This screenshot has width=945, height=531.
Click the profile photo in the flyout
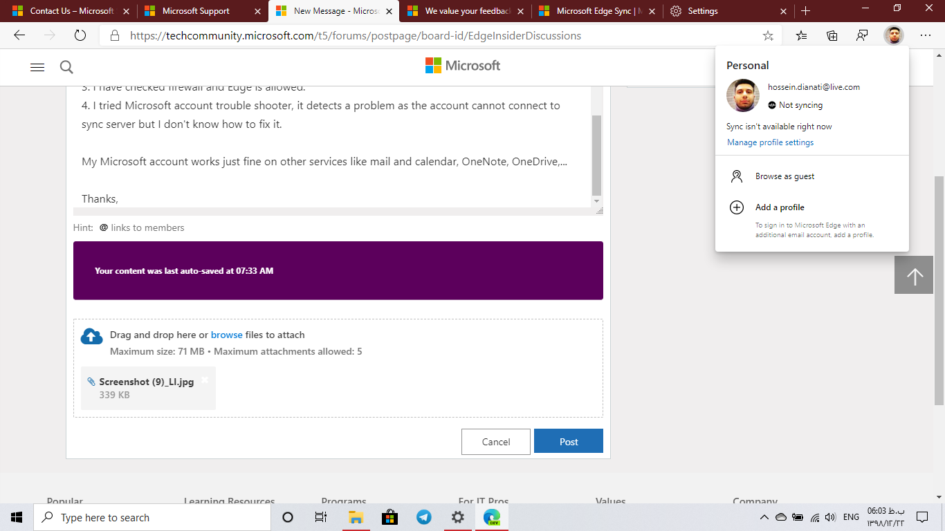click(x=743, y=95)
